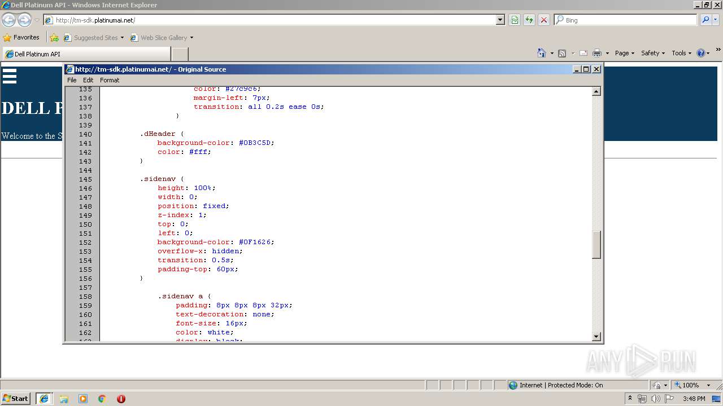This screenshot has width=723, height=406.
Task: Click the Internet zone globe icon in status bar
Action: coord(513,385)
